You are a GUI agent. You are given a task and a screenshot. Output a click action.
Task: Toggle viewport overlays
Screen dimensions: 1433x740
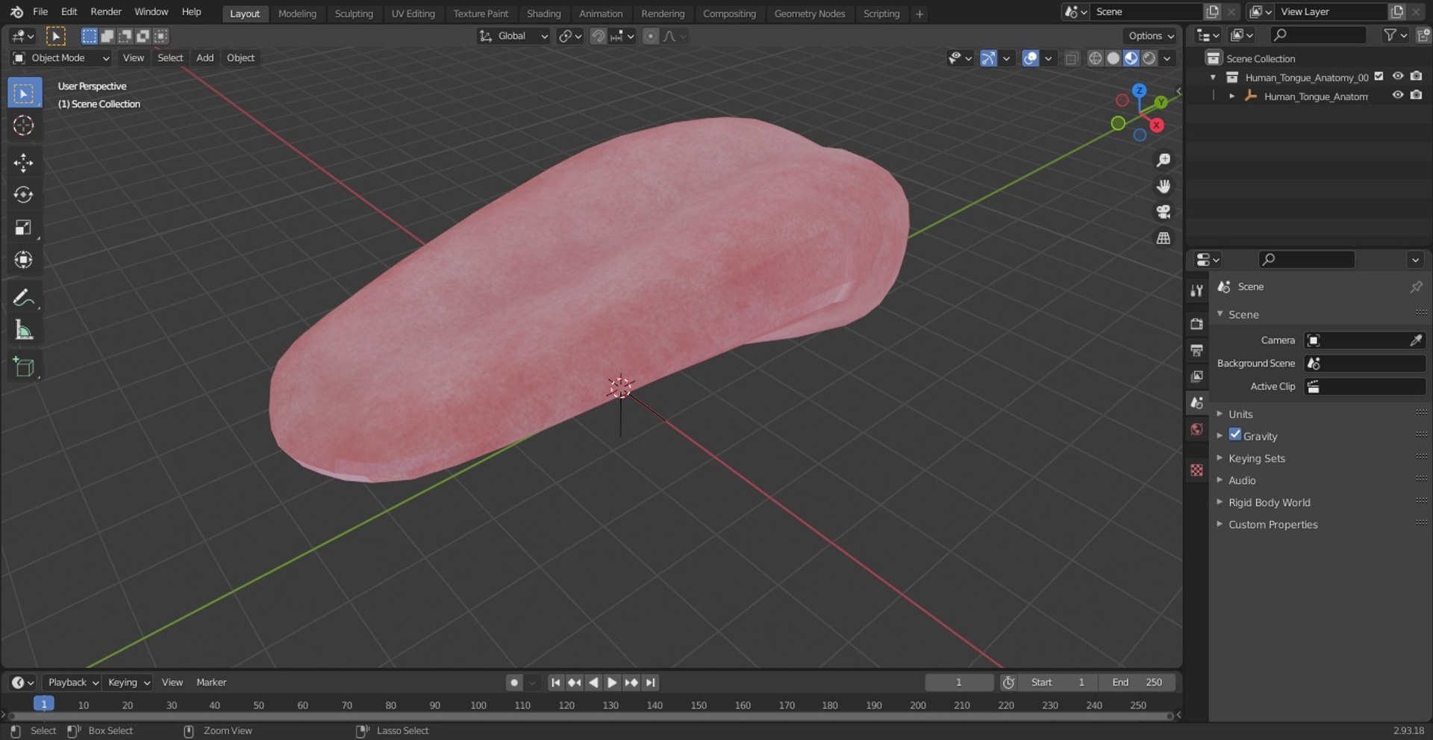tap(1030, 58)
